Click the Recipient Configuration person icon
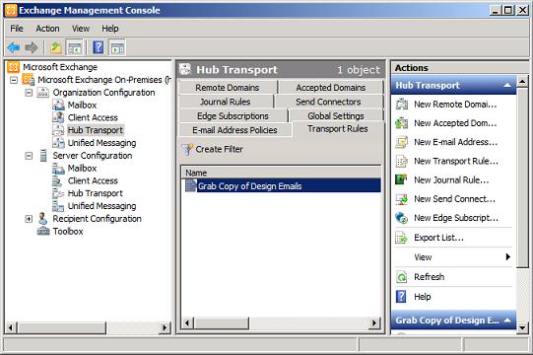 [x=42, y=218]
